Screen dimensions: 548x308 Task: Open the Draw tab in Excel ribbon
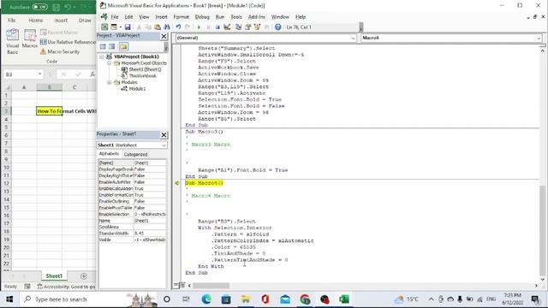coord(85,21)
